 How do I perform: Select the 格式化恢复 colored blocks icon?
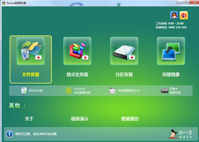coord(77,51)
